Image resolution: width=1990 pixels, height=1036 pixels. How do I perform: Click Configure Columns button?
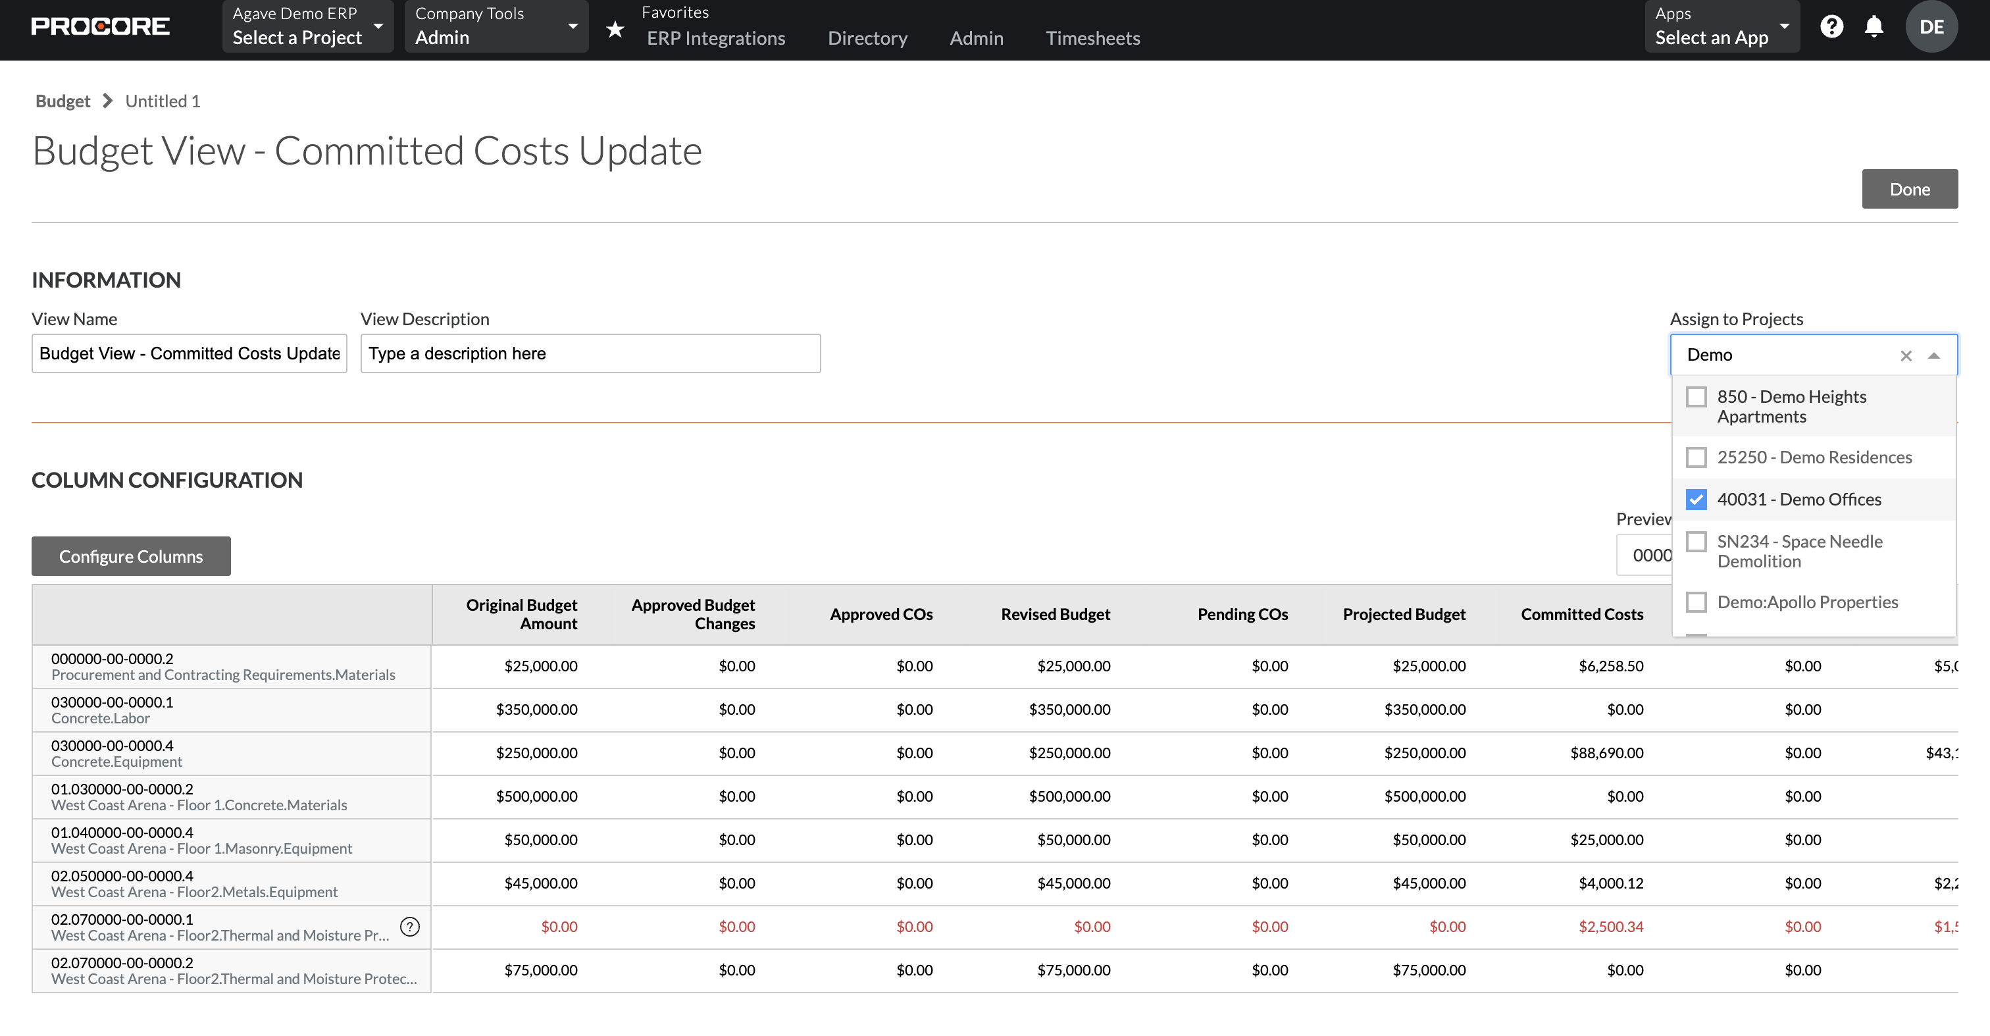pyautogui.click(x=132, y=556)
